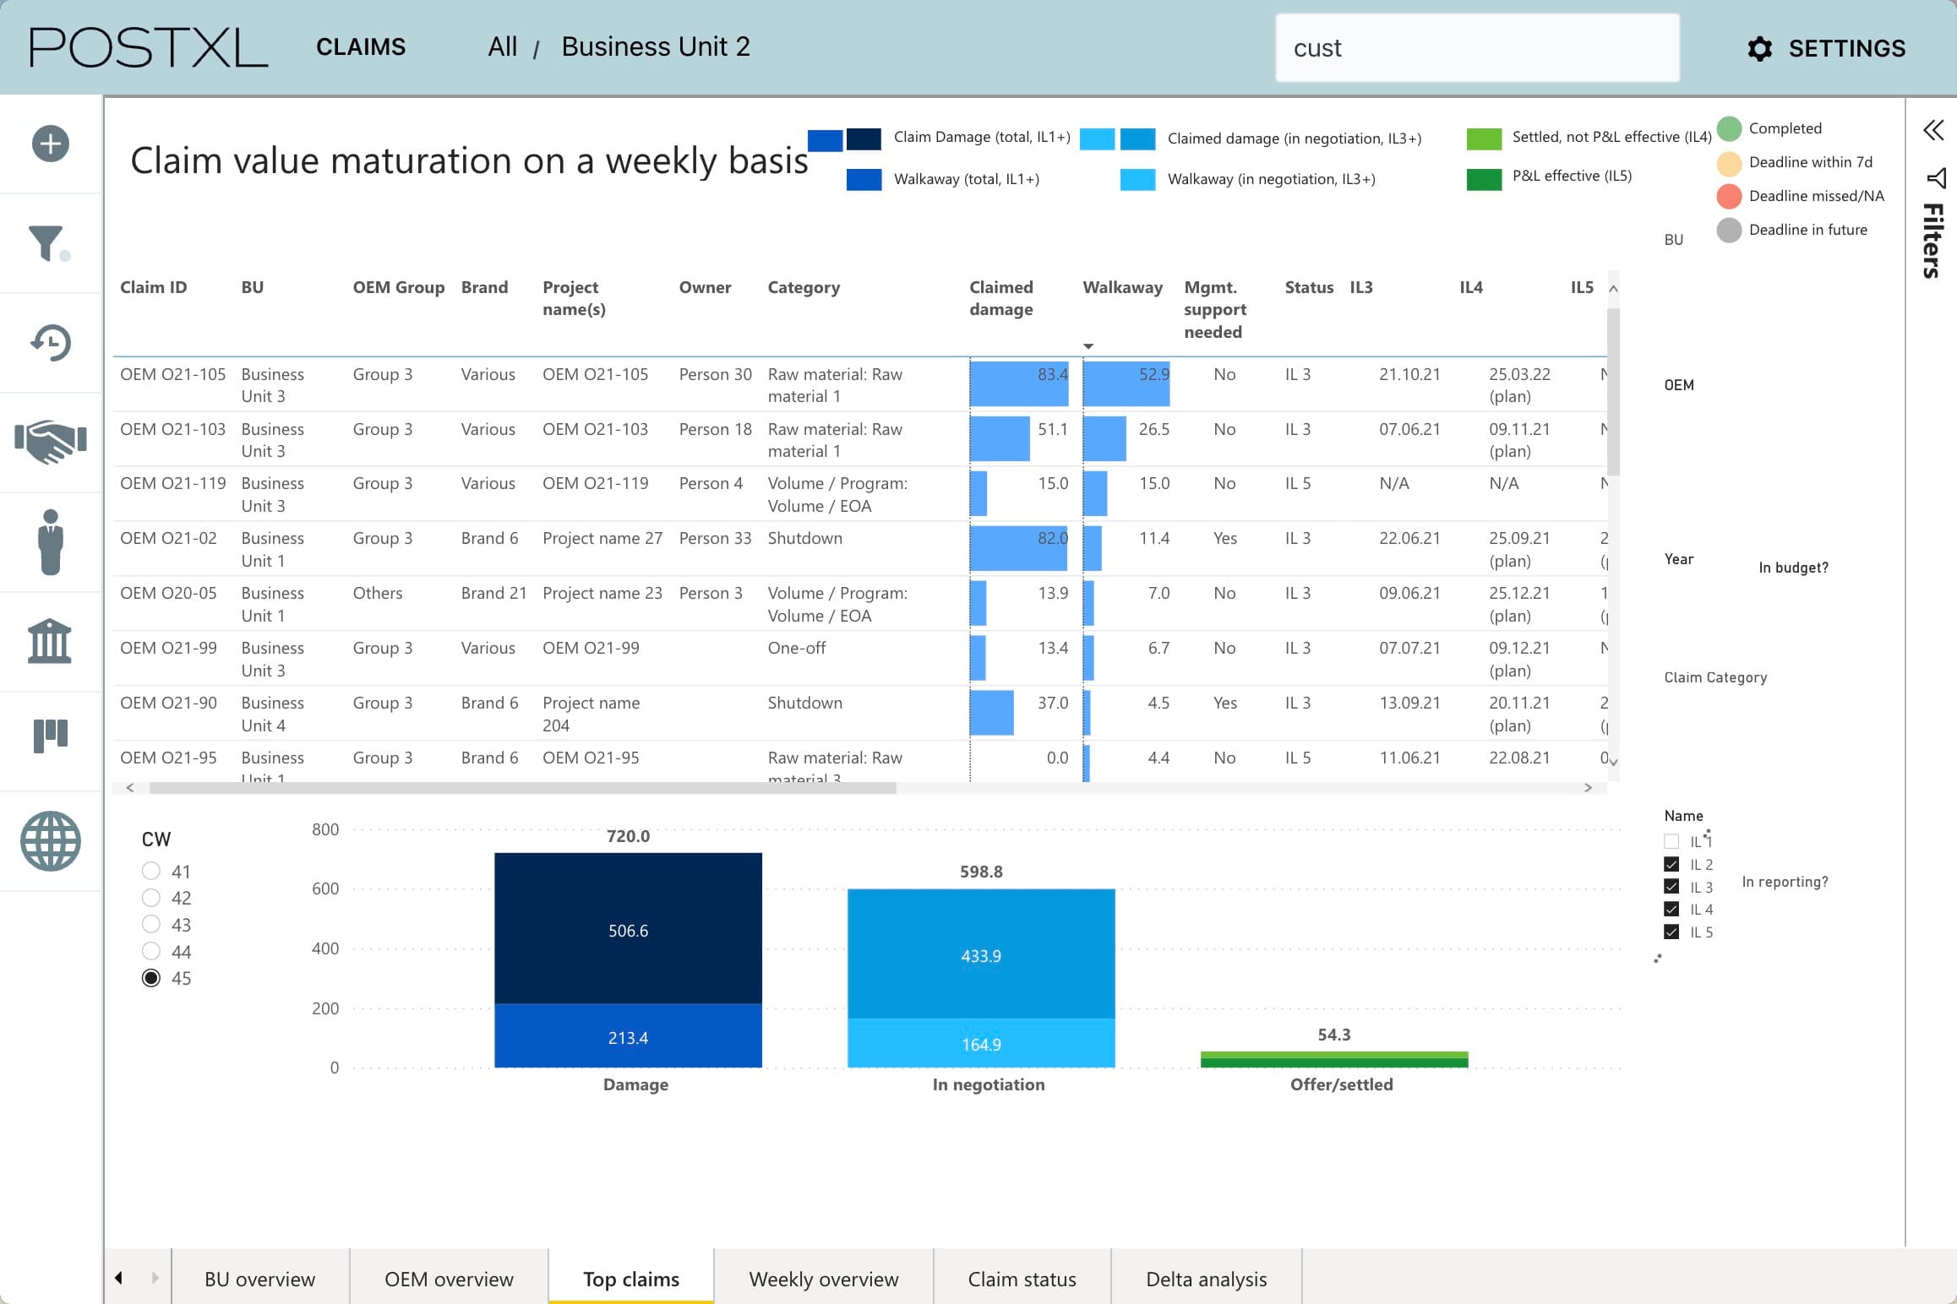Viewport: 1957px width, 1304px height.
Task: Check the IL 1 checkbox in the Name filter
Action: 1672,841
